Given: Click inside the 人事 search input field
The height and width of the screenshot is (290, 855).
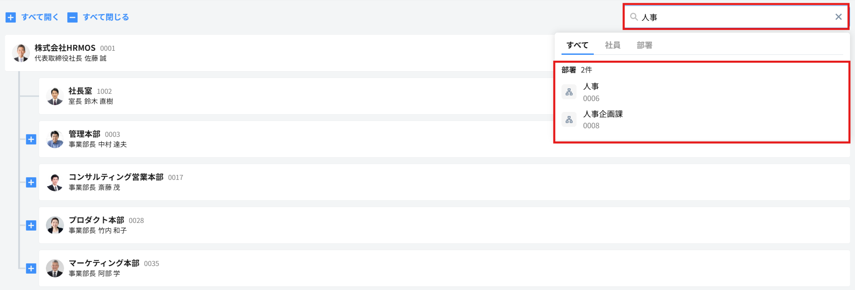Looking at the screenshot, I should (736, 17).
